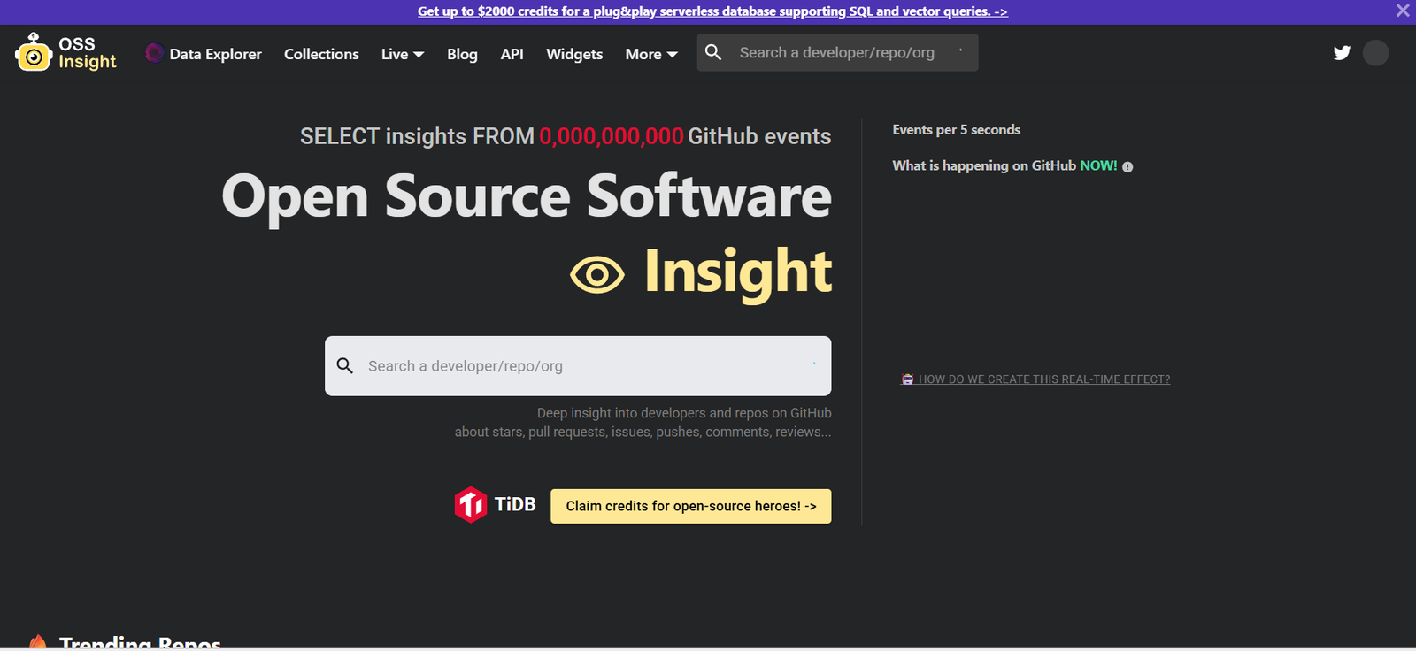The width and height of the screenshot is (1416, 651).
Task: Focus the large hero search developer/repo/org field
Action: [584, 366]
